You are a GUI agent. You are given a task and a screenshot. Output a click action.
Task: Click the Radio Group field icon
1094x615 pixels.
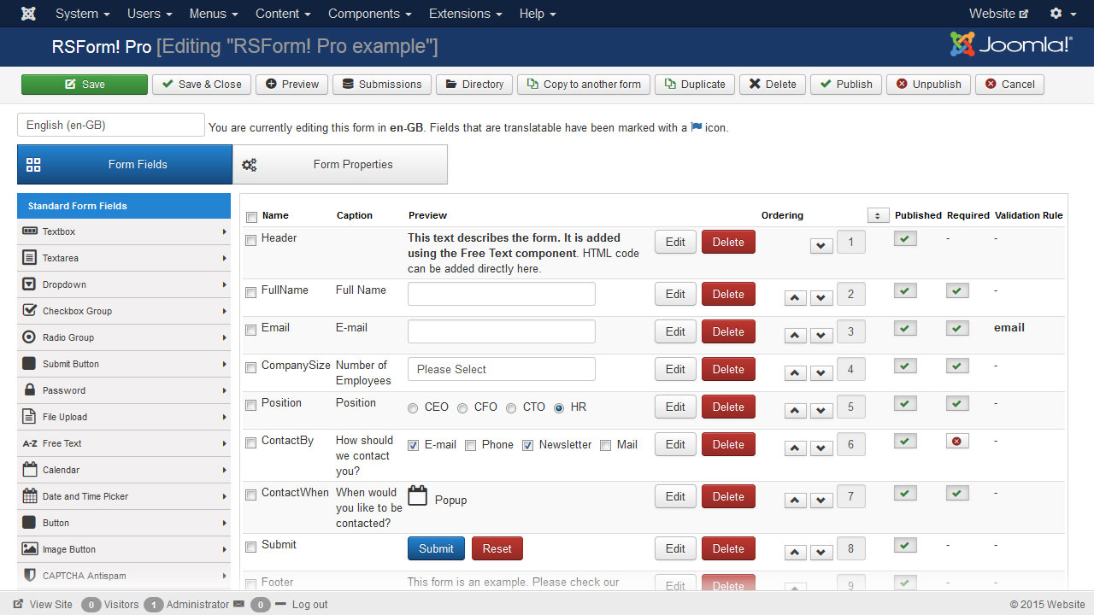[x=30, y=337]
